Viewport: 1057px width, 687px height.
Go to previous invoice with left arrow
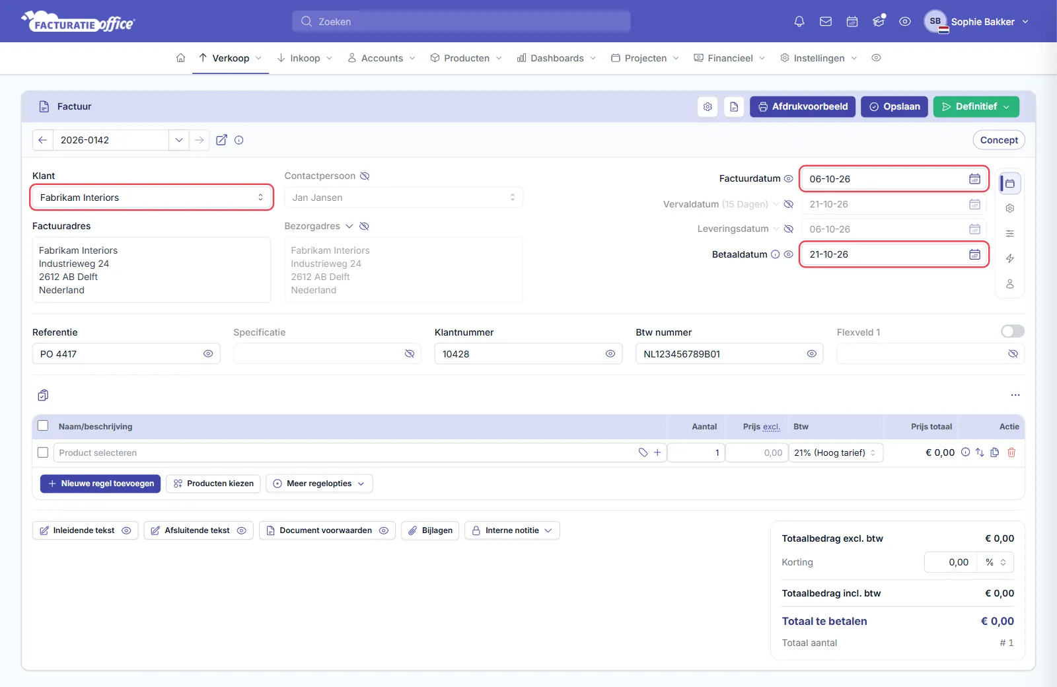(x=42, y=140)
